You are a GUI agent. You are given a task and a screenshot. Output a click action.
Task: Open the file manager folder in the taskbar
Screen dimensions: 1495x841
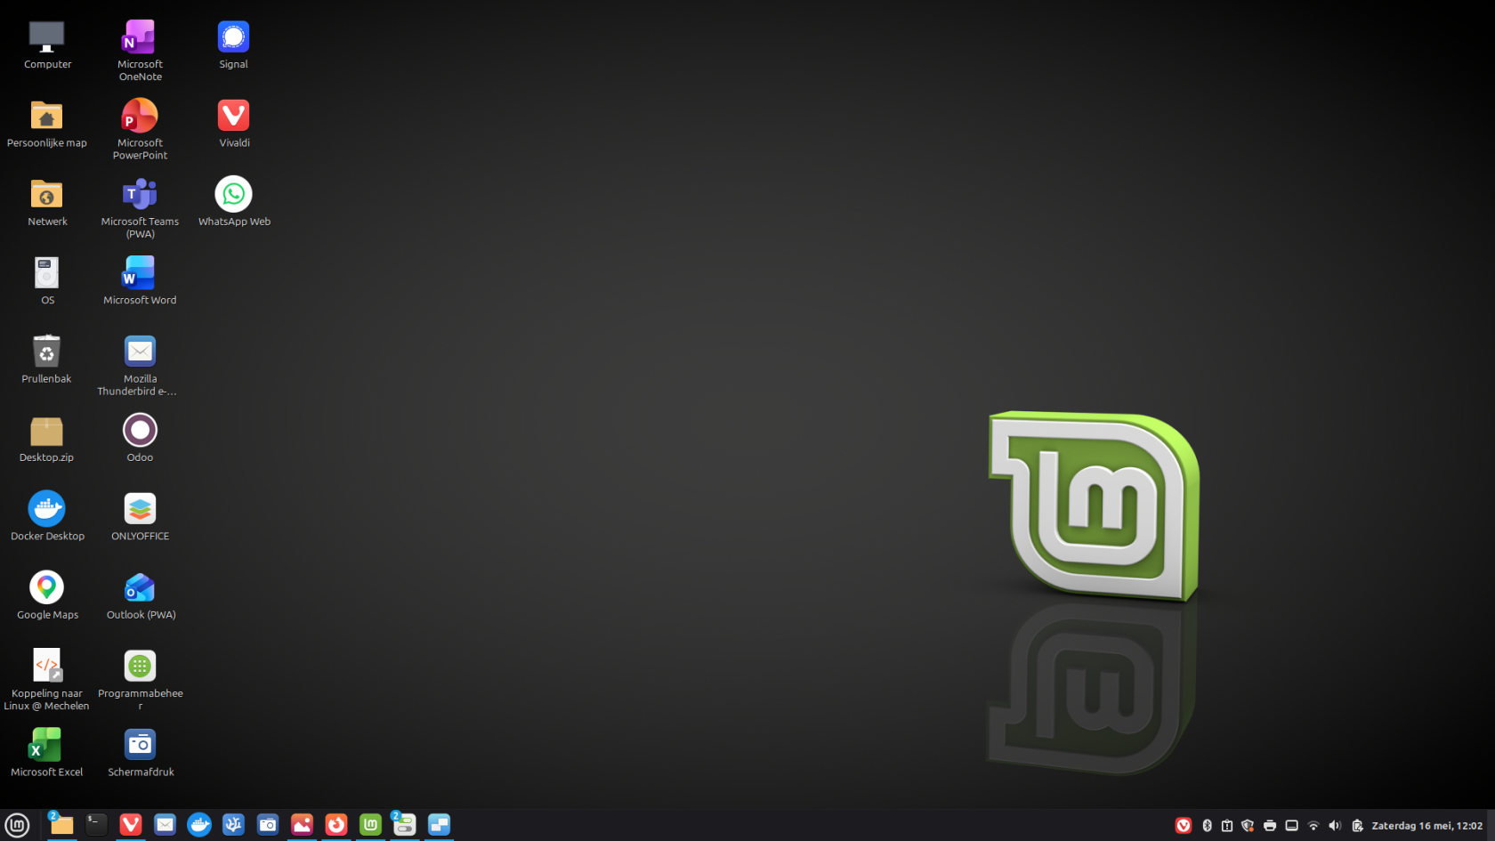click(x=61, y=825)
